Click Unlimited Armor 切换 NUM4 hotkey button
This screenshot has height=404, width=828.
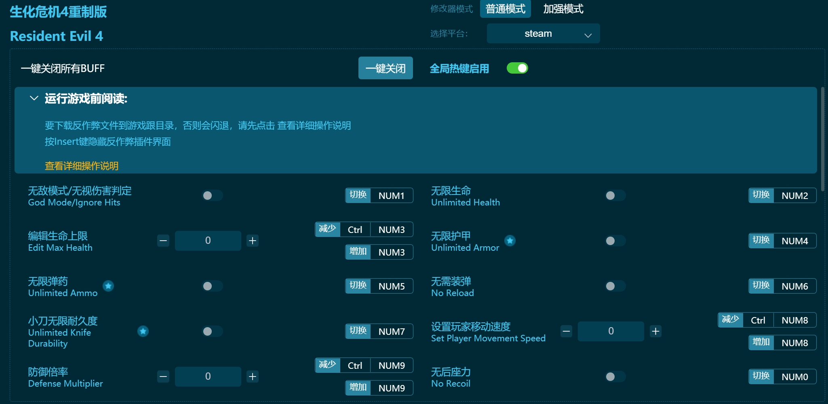coord(782,241)
